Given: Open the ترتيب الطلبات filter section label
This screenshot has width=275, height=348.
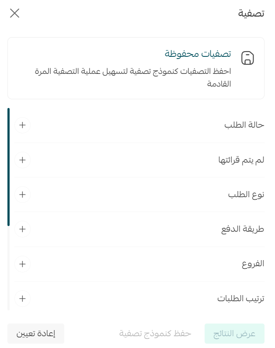Looking at the screenshot, I should point(241,299).
